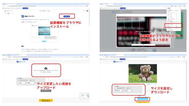Click the gear icon at the bottom of the extensions popup
This screenshot has width=189, height=106.
168,30
